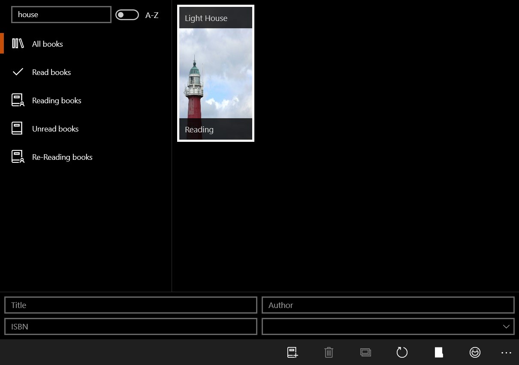Screen dimensions: 519x365
Task: Select the Light House book cover
Action: pos(216,73)
